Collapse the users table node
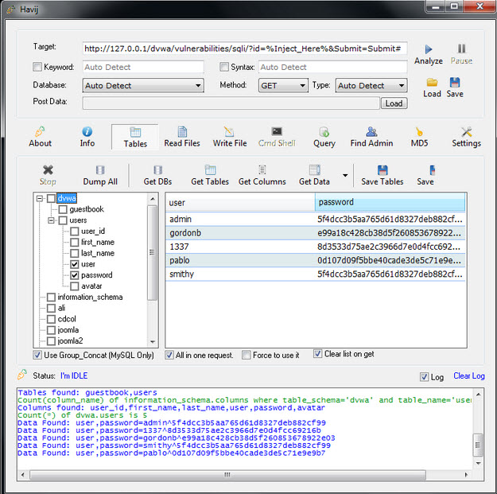The height and width of the screenshot is (494, 497). pos(51,220)
